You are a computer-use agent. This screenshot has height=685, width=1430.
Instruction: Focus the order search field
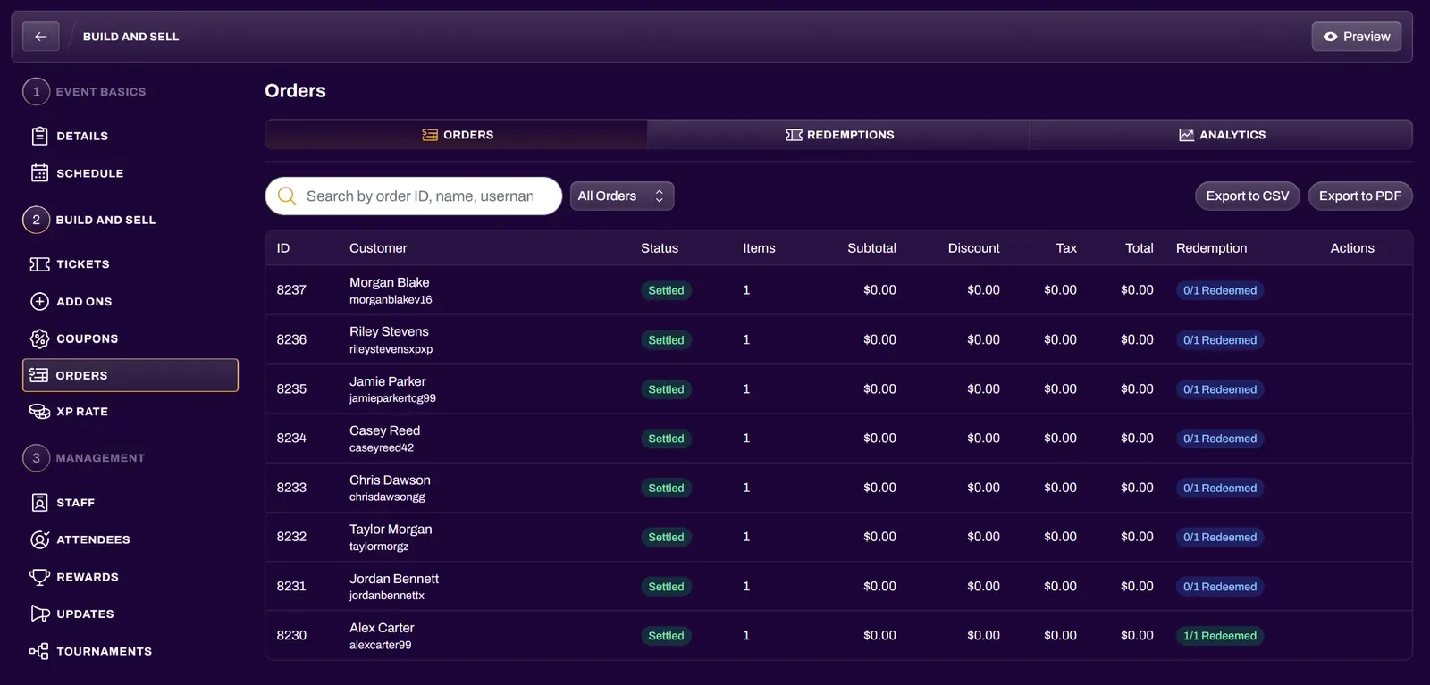[414, 196]
